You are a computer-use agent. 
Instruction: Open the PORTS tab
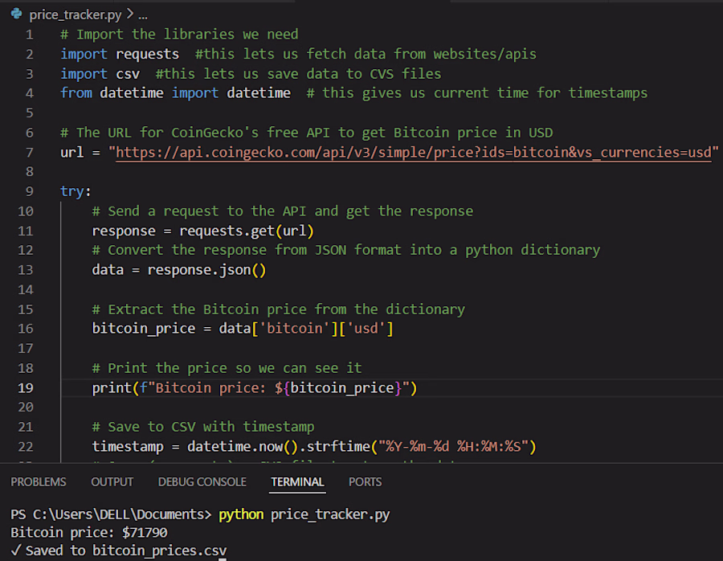click(x=366, y=482)
